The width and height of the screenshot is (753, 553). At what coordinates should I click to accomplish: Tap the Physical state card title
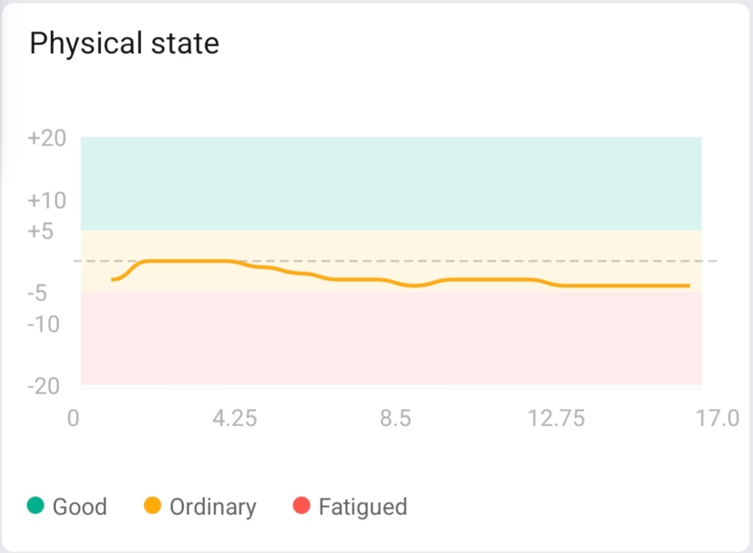tap(124, 44)
